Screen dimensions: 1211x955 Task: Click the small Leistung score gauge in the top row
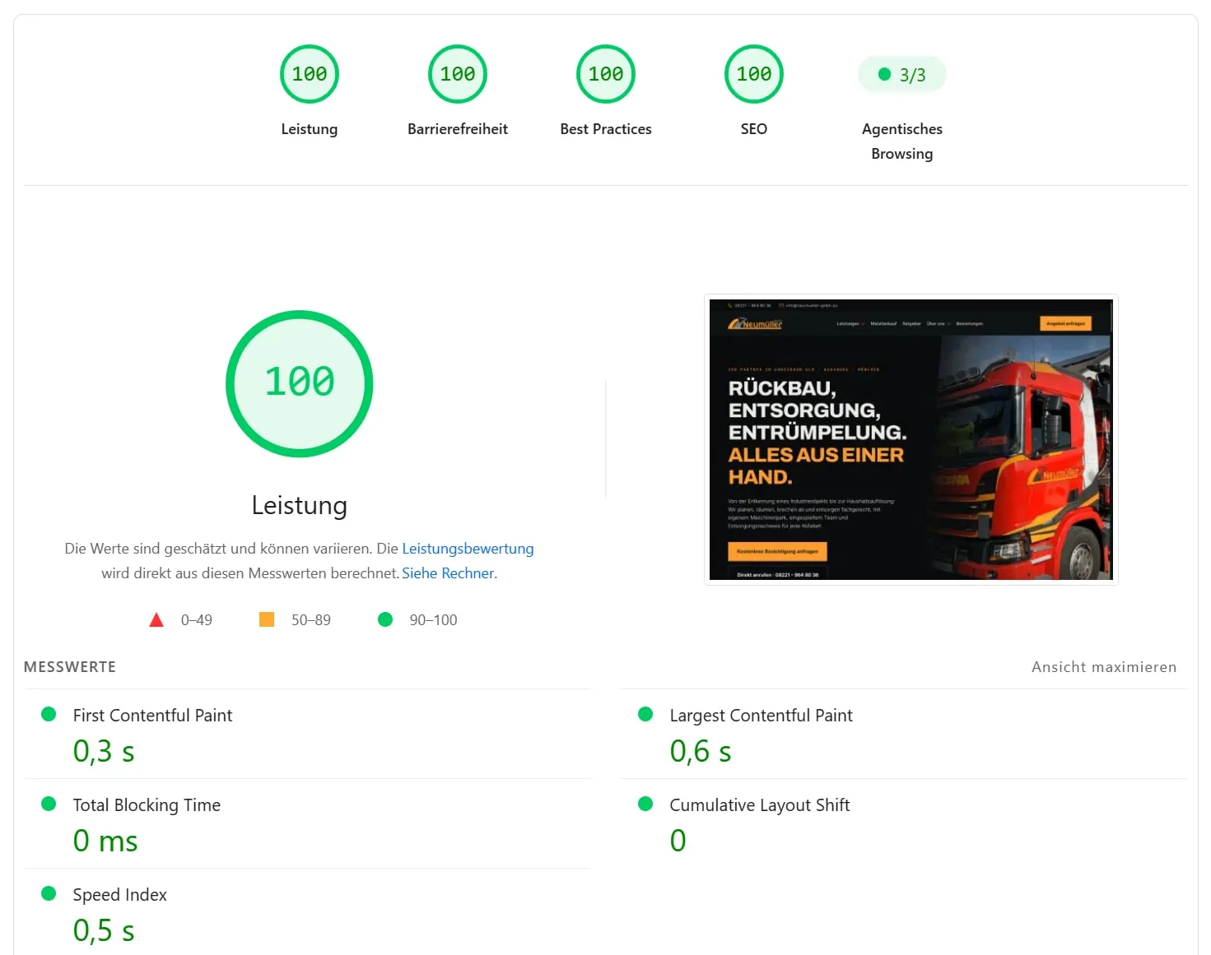tap(310, 74)
